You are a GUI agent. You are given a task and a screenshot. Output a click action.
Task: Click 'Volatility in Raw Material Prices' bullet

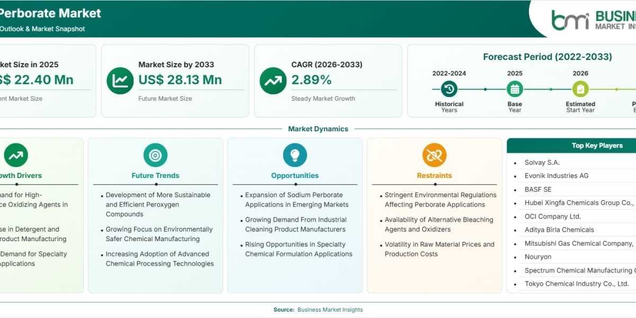pyautogui.click(x=439, y=249)
